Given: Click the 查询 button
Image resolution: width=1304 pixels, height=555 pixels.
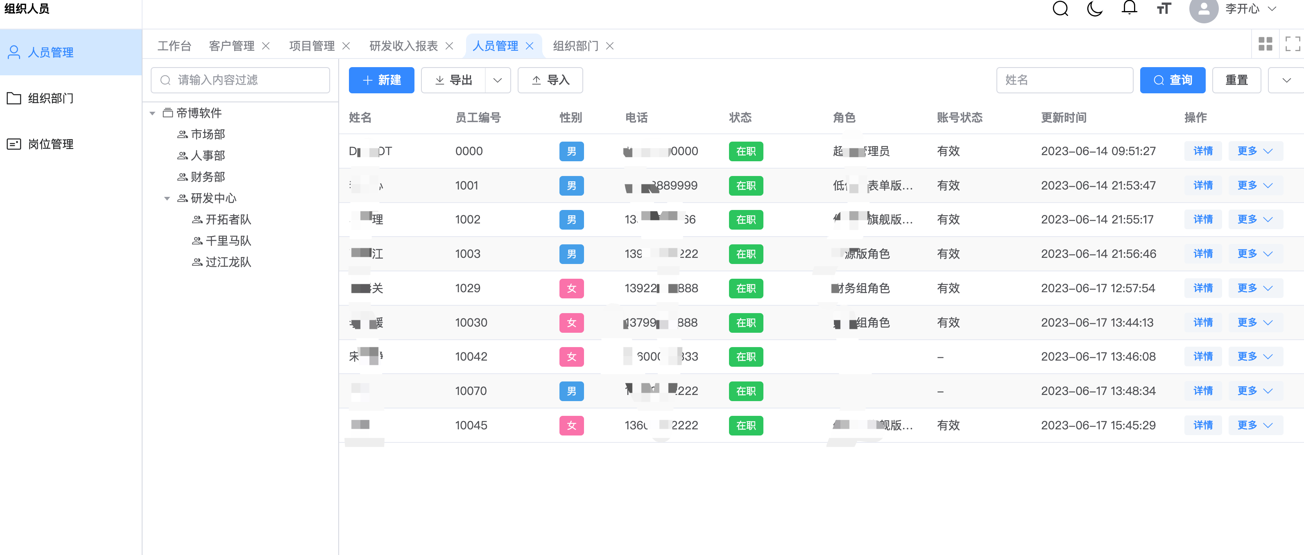Looking at the screenshot, I should click(1173, 80).
